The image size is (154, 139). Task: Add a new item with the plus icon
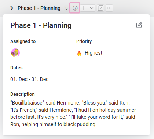[x=84, y=8]
